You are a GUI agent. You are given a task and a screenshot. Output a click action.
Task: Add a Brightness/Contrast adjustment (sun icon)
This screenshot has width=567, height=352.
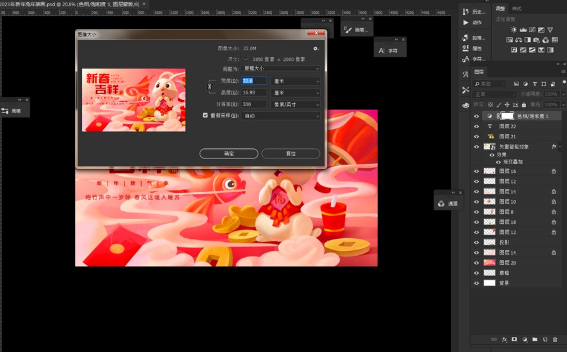coord(514,30)
